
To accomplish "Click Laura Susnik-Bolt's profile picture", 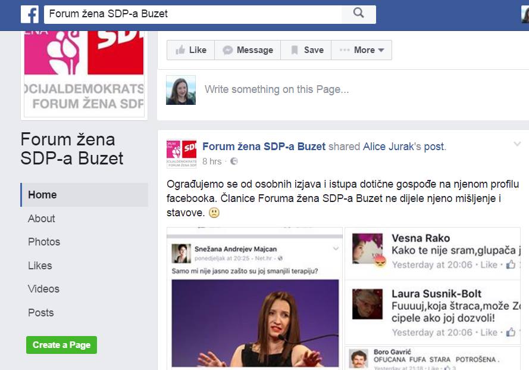I will click(367, 304).
